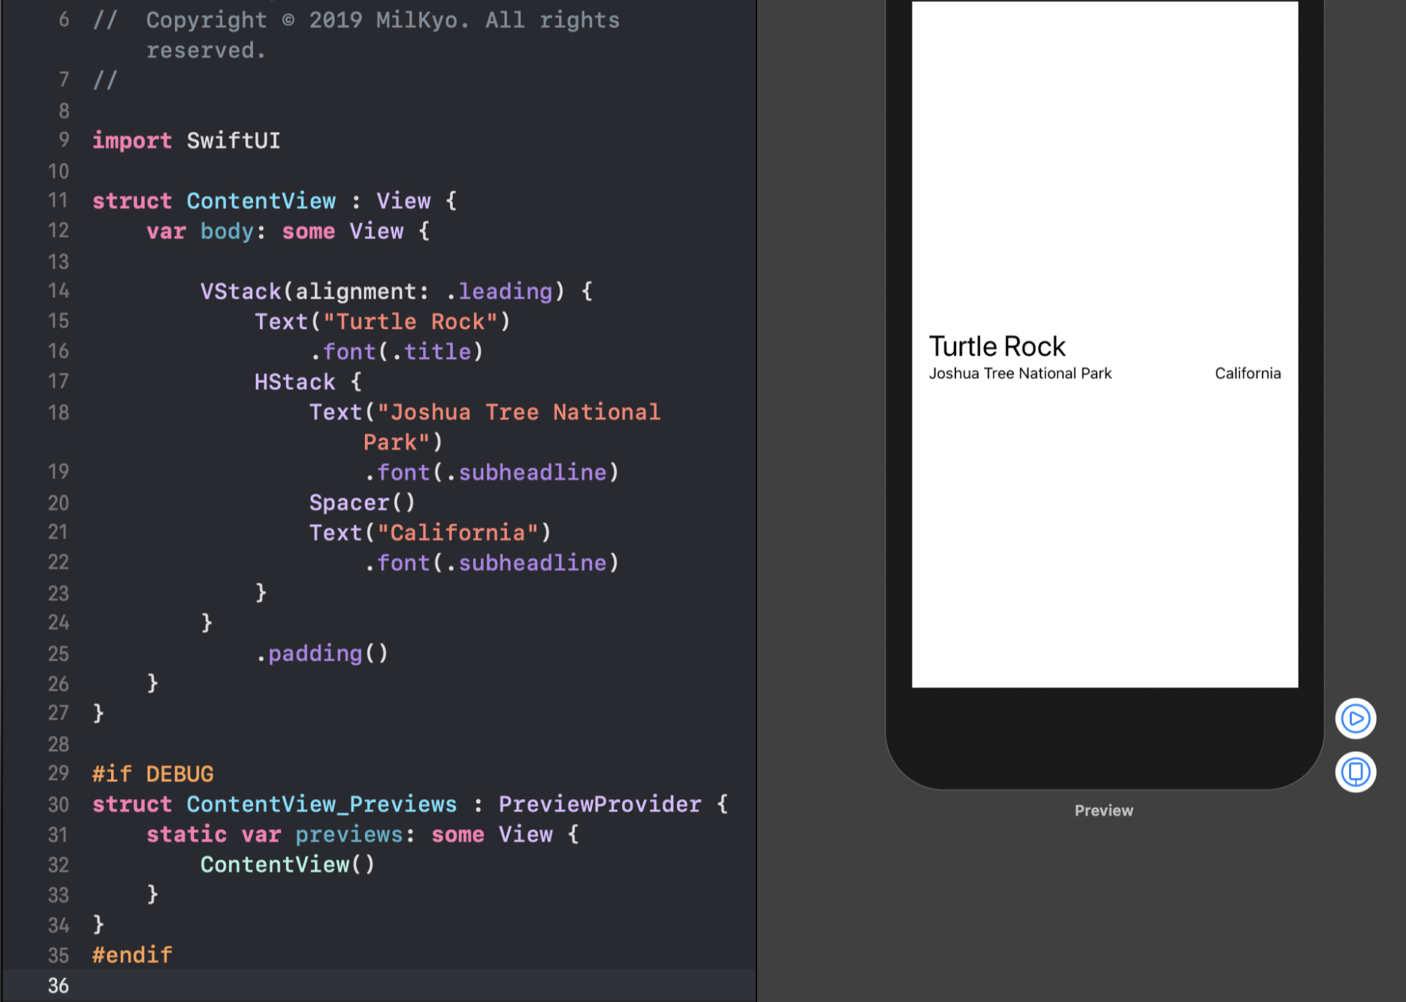The width and height of the screenshot is (1406, 1002).
Task: Select the California label in the preview canvas
Action: [x=1248, y=374]
